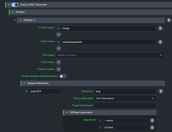This screenshot has width=172, height=132.
Task: Click the 'Task types' label
Action: (48, 55)
